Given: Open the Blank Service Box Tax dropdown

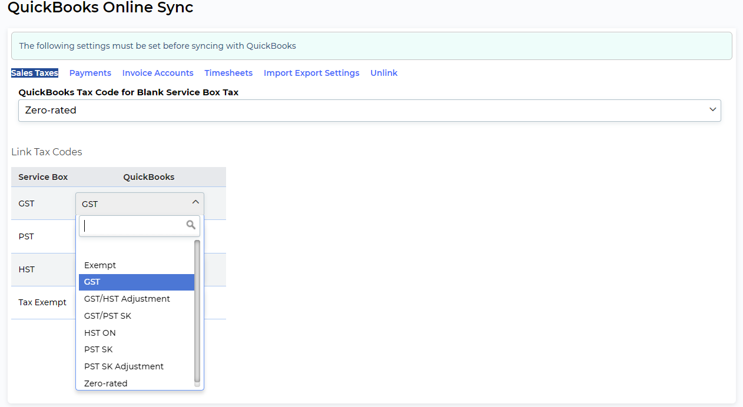Looking at the screenshot, I should (370, 111).
